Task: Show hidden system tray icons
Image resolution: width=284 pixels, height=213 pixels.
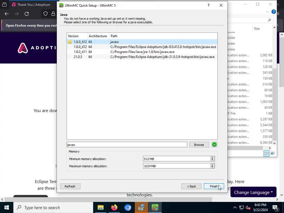Action: 235,207
